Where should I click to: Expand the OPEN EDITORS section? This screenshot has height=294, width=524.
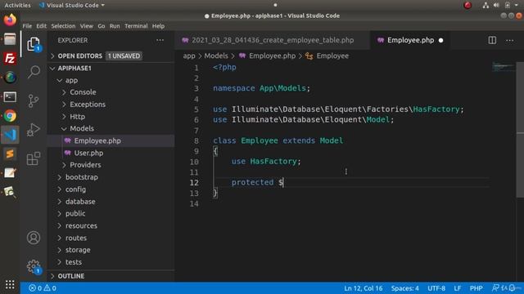click(111, 56)
